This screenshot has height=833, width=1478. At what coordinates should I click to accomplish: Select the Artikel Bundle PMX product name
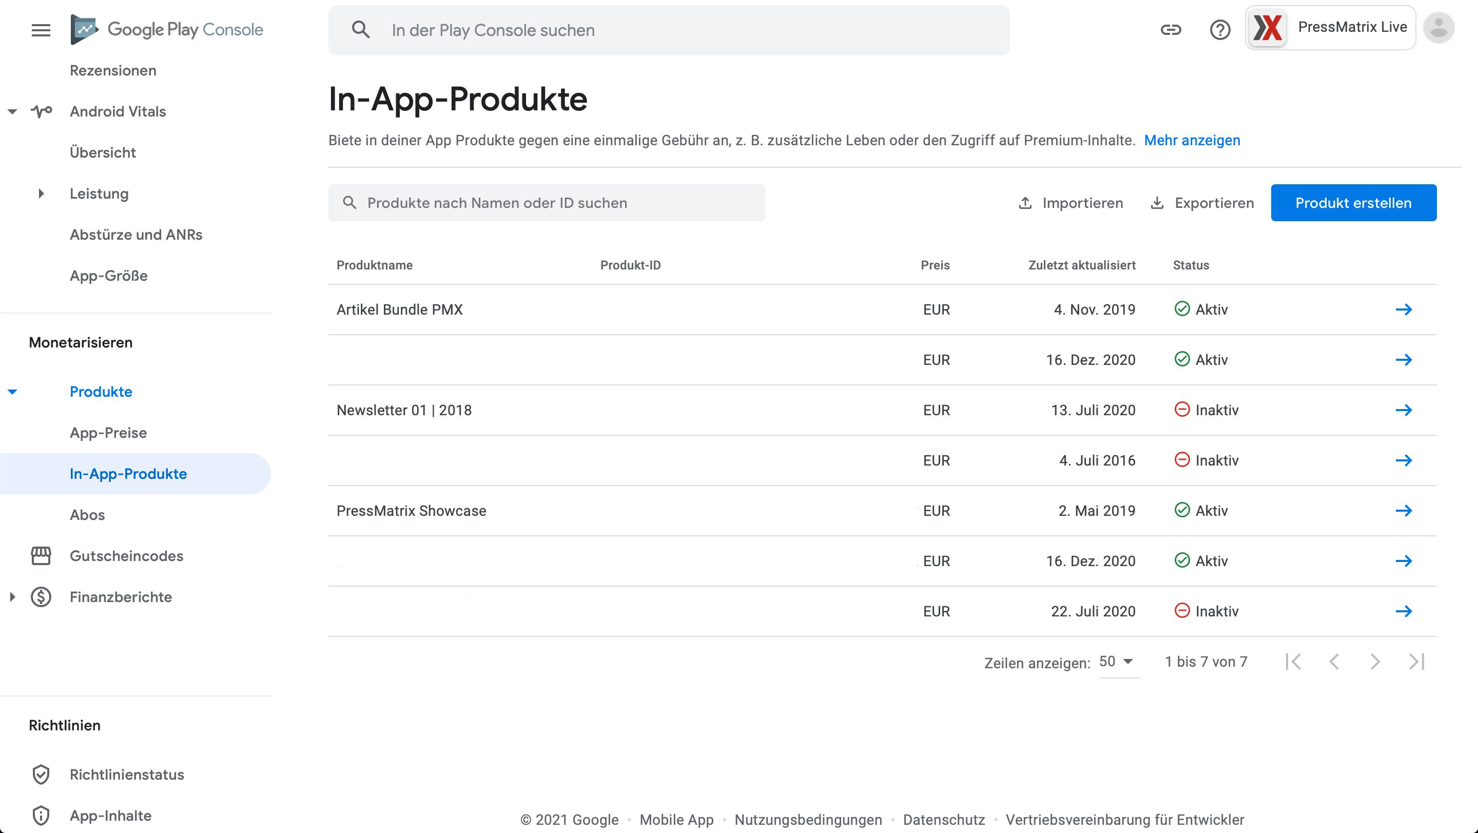coord(399,310)
